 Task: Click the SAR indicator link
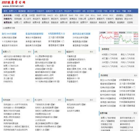point(99,15)
